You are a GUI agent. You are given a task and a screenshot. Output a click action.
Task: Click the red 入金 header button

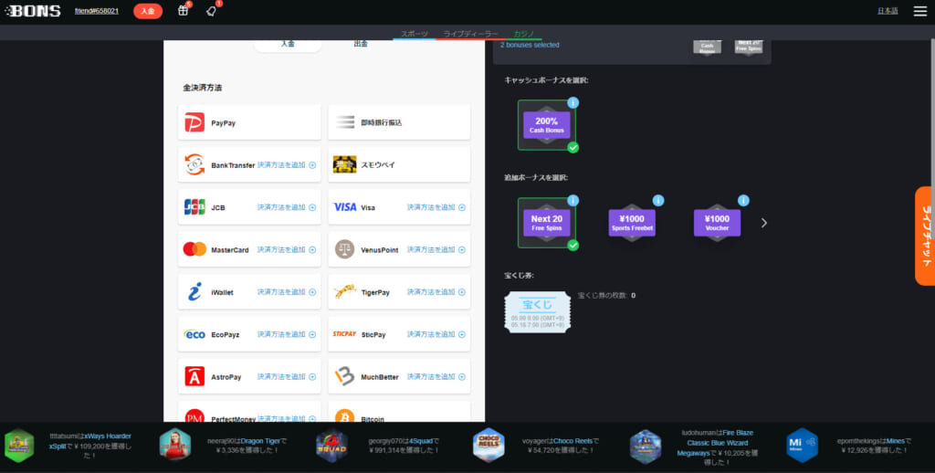point(148,11)
